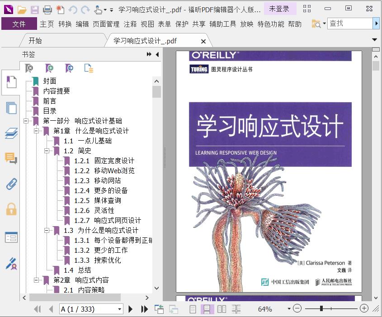Click the Open file folder icon
This screenshot has height=317, width=382.
(x=22, y=9)
